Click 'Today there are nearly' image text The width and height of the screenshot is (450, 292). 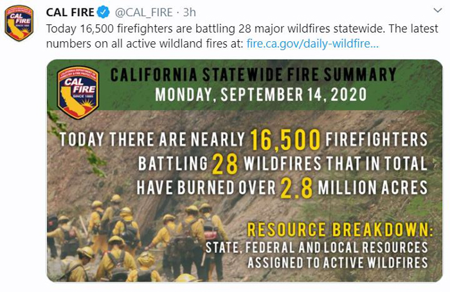[x=152, y=140]
